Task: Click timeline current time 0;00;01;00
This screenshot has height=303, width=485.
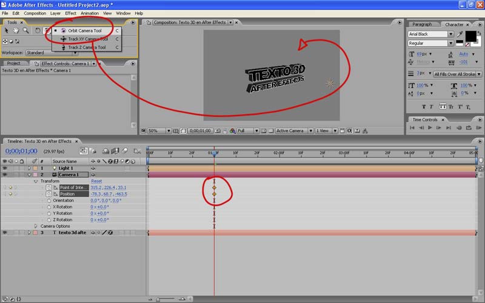Action: (21, 151)
